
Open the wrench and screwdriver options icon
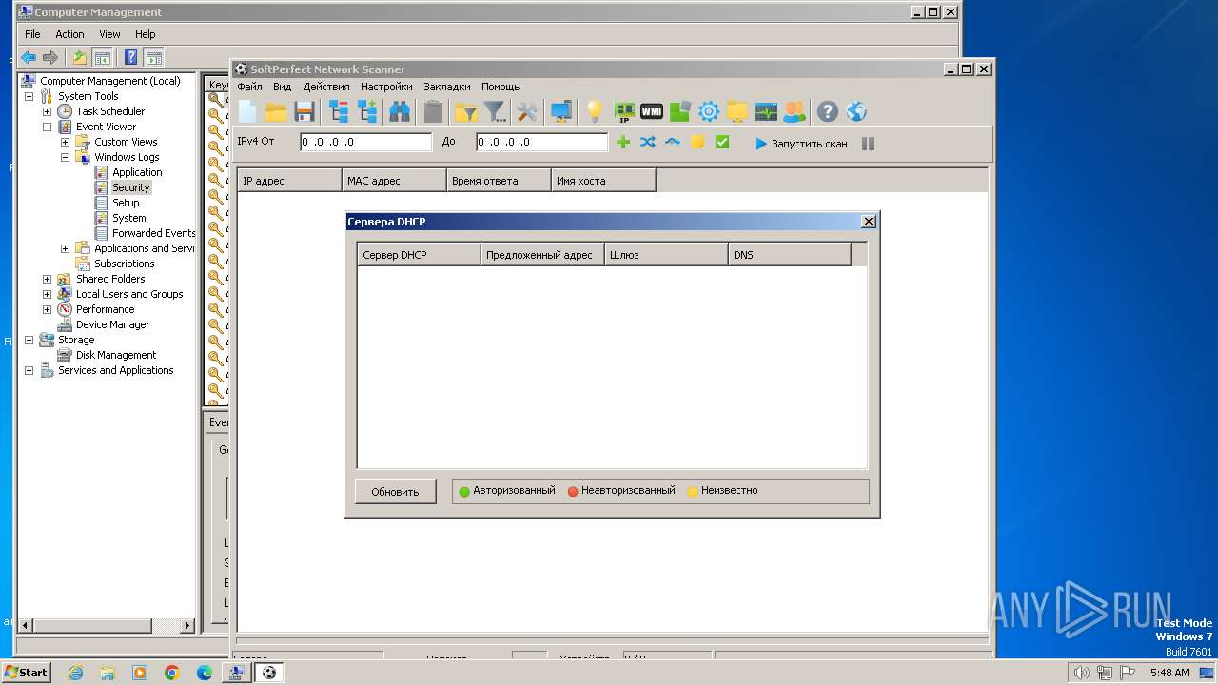(x=527, y=111)
